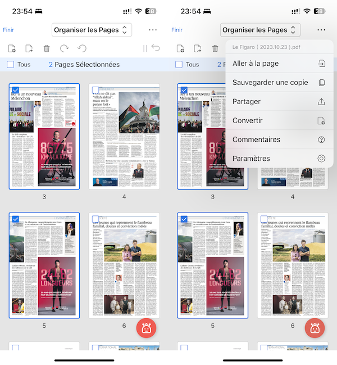This screenshot has height=365, width=337.
Task: Tap Finir in the right screen
Action: tap(177, 30)
